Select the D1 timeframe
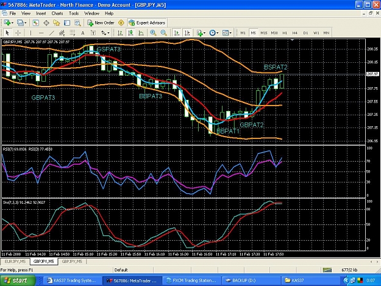The width and height of the screenshot is (381, 286). tap(305, 33)
